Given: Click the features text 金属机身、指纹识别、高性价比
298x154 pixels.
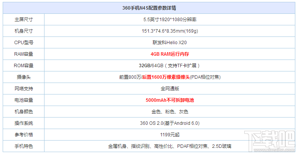Looking at the screenshot, I should pos(140,146).
